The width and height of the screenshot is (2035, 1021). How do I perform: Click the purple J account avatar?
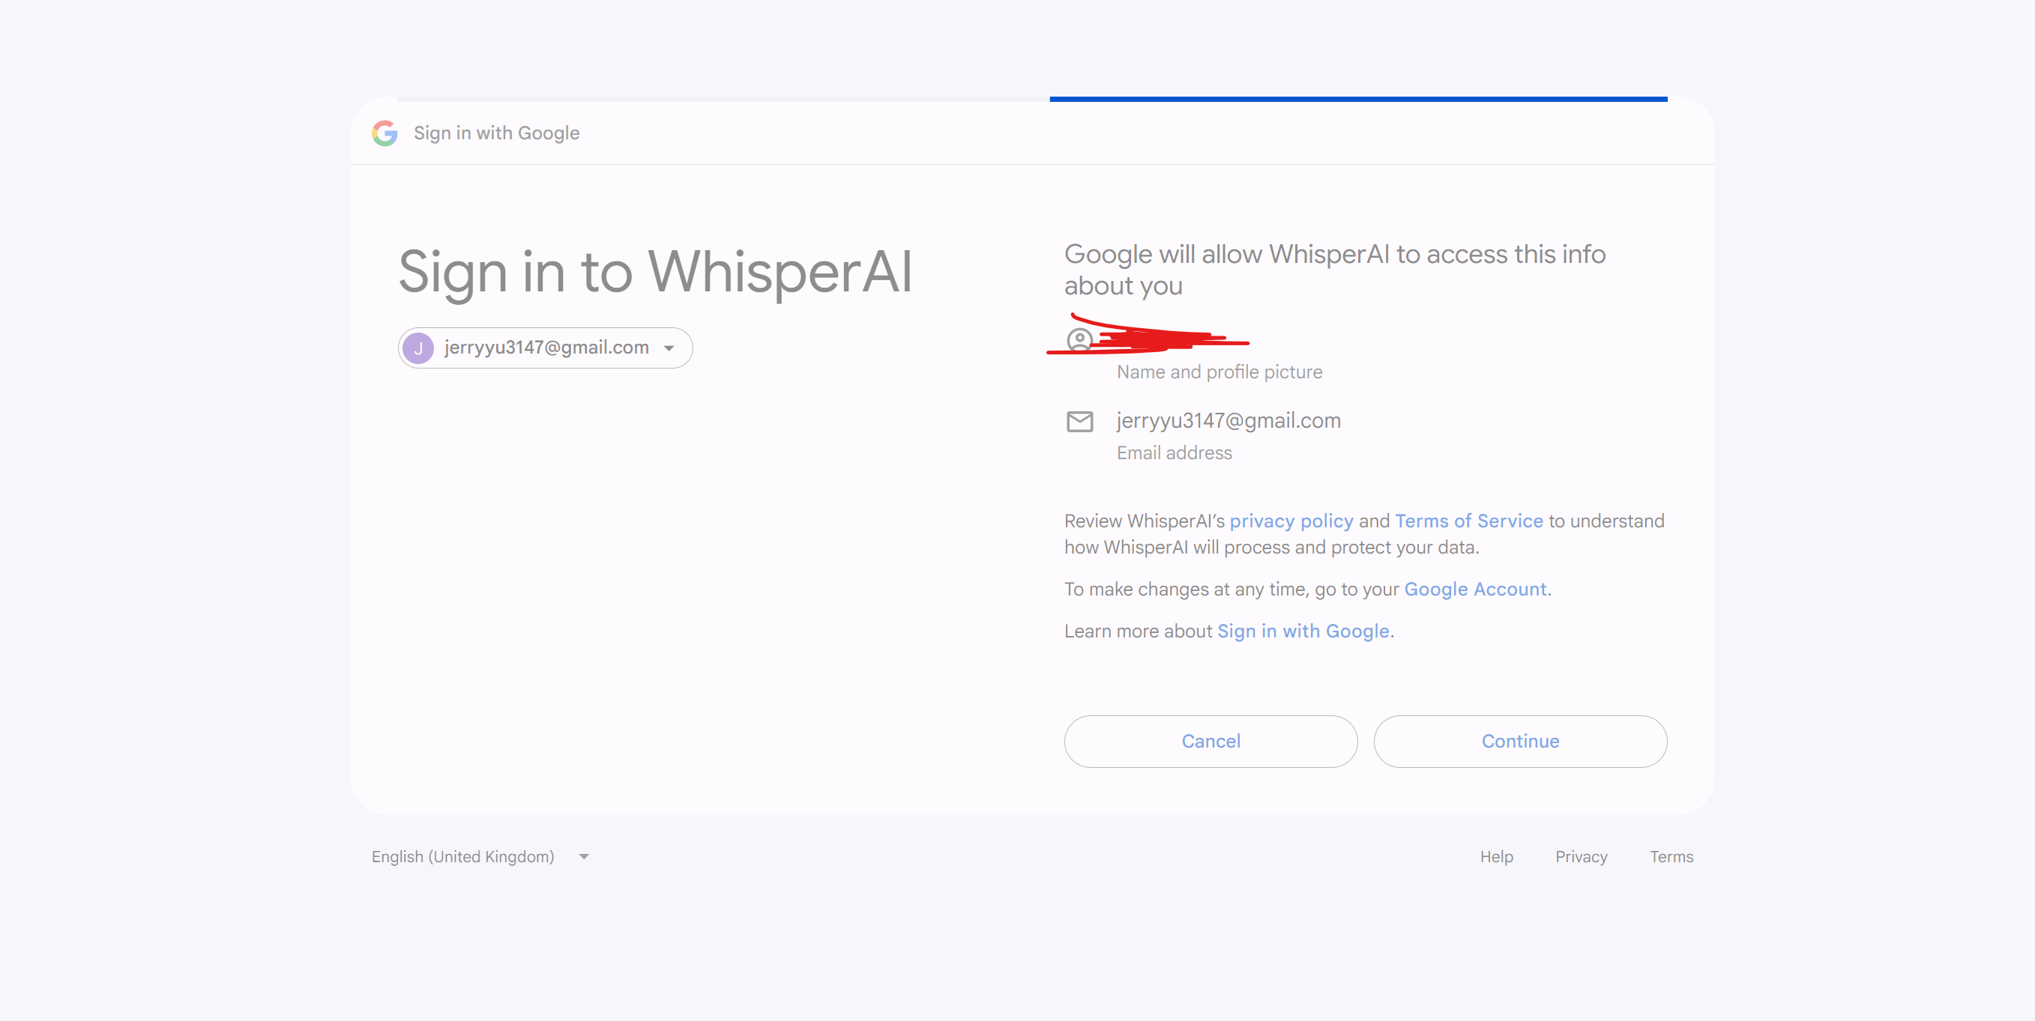418,348
